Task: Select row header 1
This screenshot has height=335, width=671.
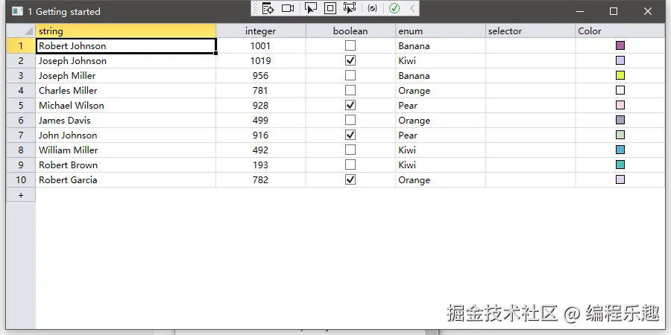Action: pyautogui.click(x=21, y=45)
